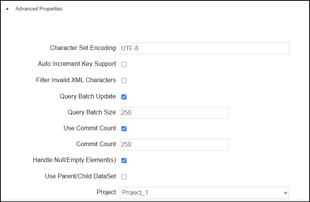Click the Project field label
This screenshot has width=310, height=202.
pos(106,192)
